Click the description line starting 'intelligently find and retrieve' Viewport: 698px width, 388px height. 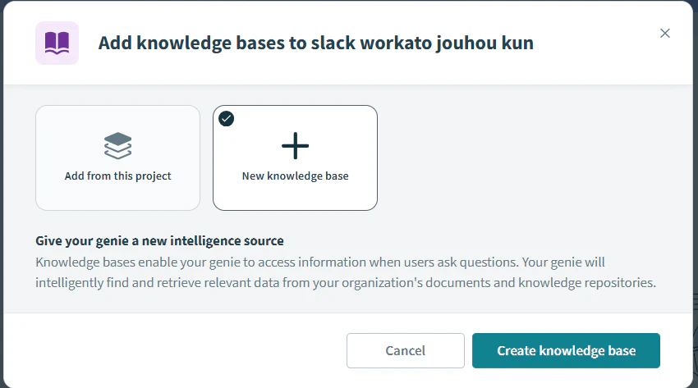[x=346, y=283]
